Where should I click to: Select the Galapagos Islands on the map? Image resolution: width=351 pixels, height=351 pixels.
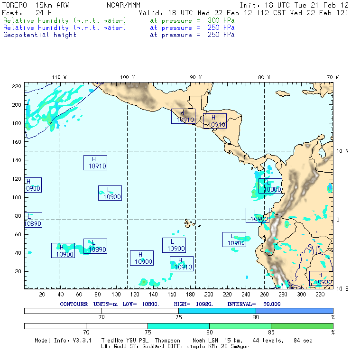[x=190, y=223]
